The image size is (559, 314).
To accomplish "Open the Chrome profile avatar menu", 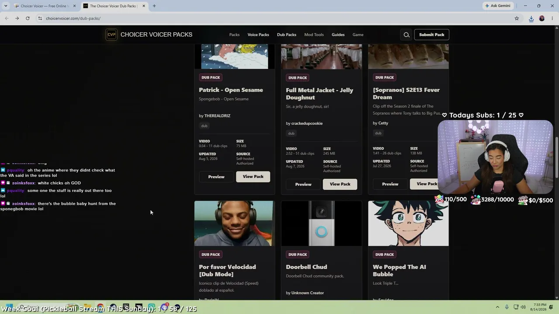I will click(x=542, y=18).
